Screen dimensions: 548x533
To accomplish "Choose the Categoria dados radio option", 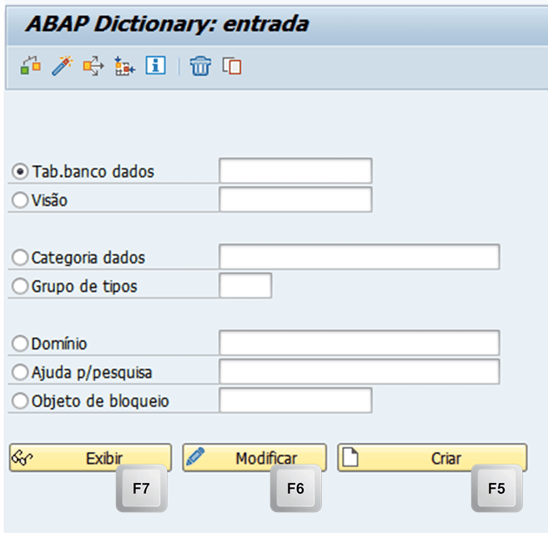I will pyautogui.click(x=20, y=258).
